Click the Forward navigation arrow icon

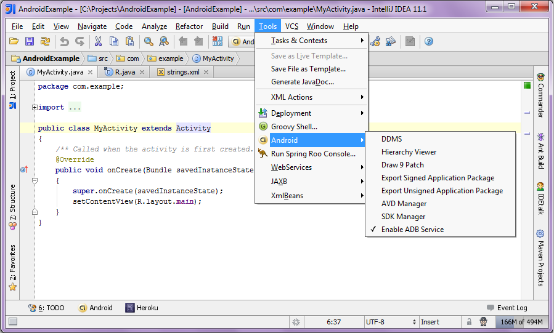[x=198, y=41]
